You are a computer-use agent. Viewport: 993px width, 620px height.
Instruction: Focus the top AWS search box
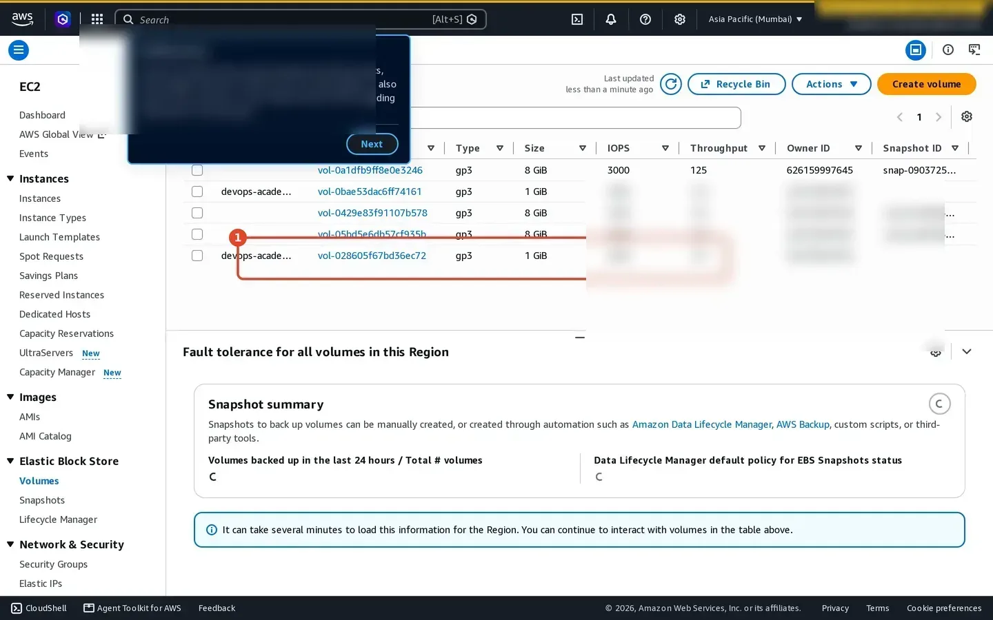(301, 19)
